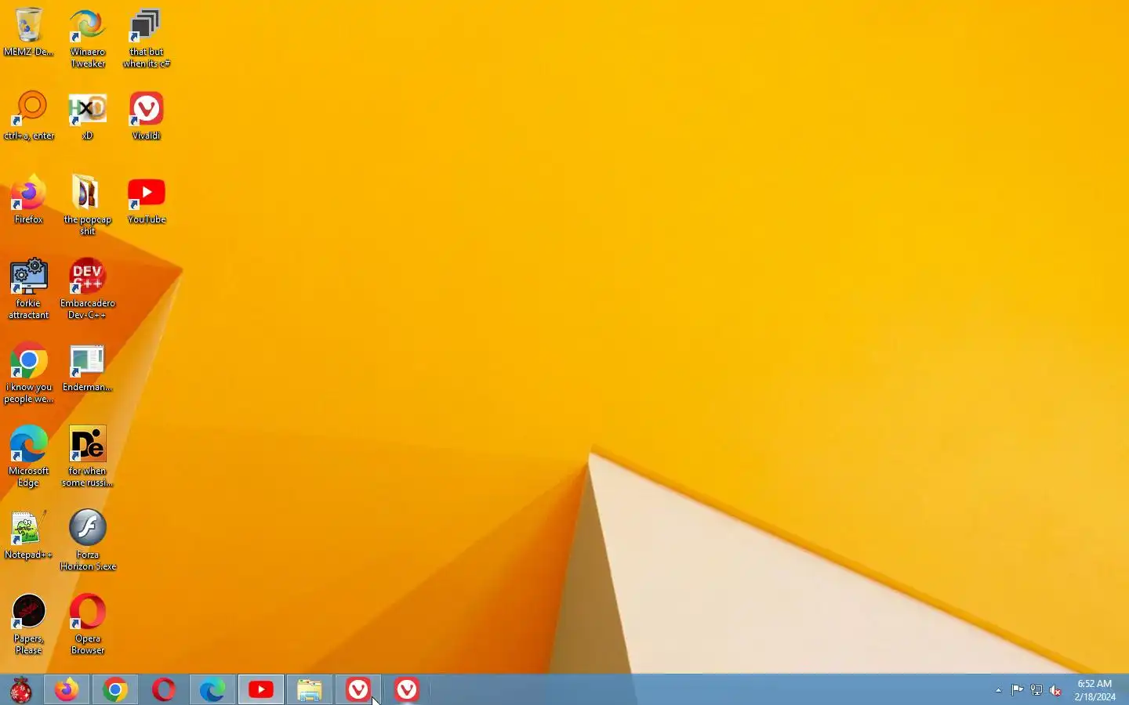The image size is (1129, 705).
Task: Launch Opera from the taskbar
Action: [164, 690]
